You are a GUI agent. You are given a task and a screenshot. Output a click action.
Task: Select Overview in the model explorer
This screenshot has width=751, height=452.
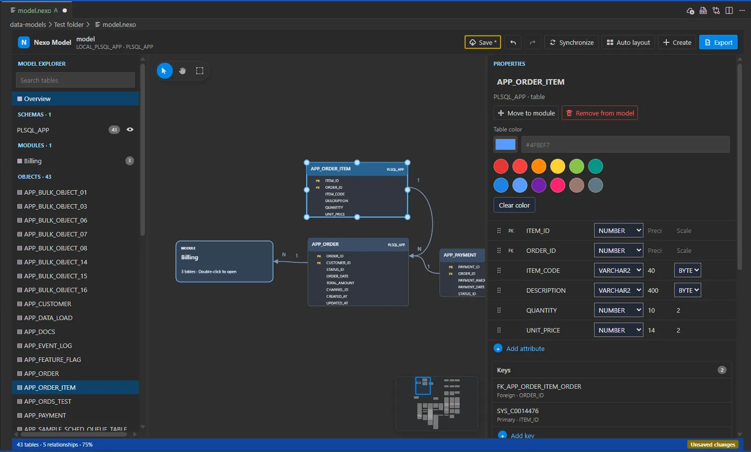[x=75, y=99]
